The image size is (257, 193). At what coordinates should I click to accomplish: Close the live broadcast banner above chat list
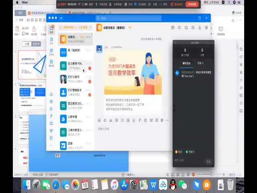(90, 27)
